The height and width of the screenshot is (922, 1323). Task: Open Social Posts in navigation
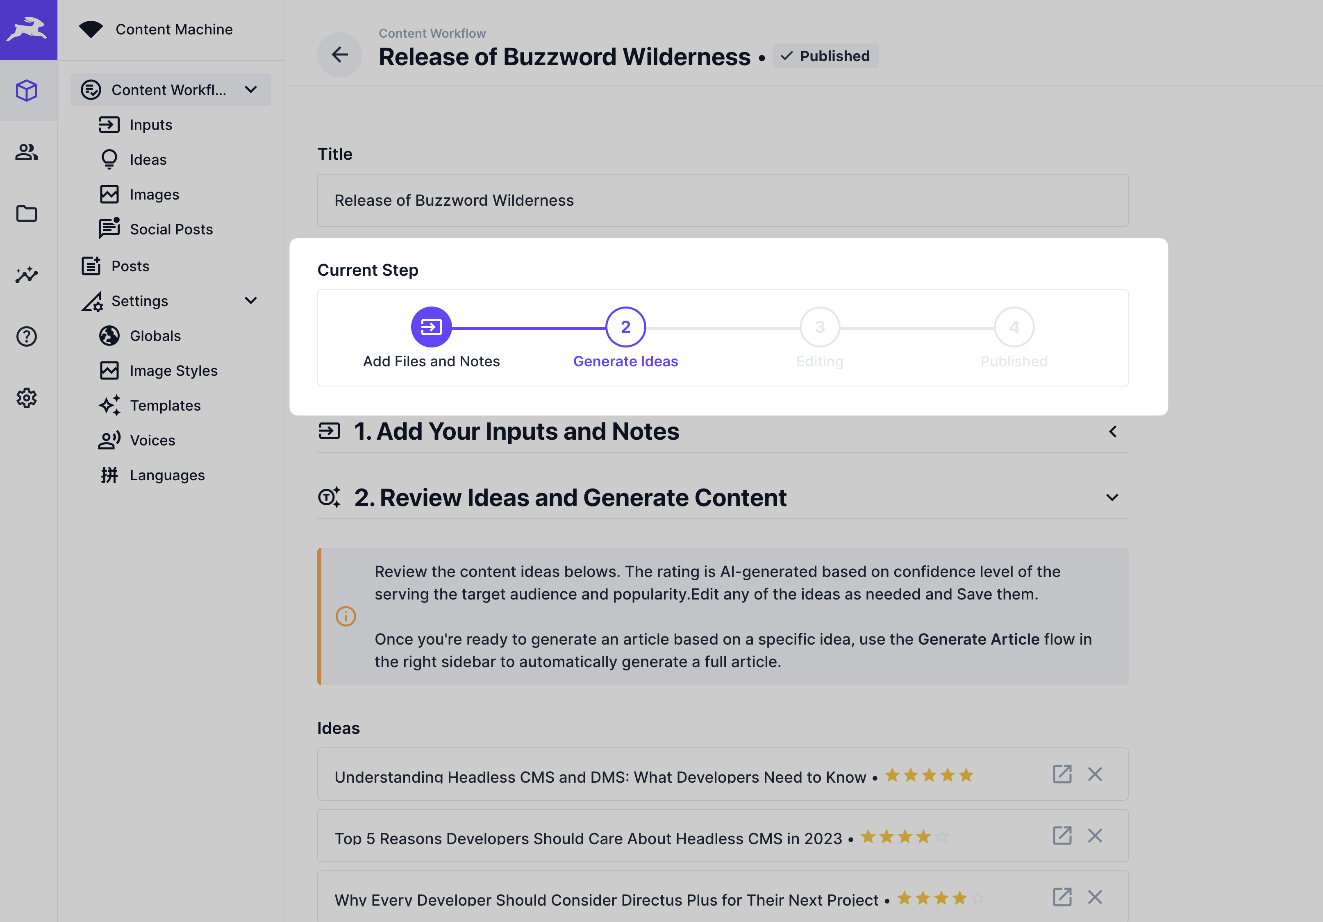point(170,229)
